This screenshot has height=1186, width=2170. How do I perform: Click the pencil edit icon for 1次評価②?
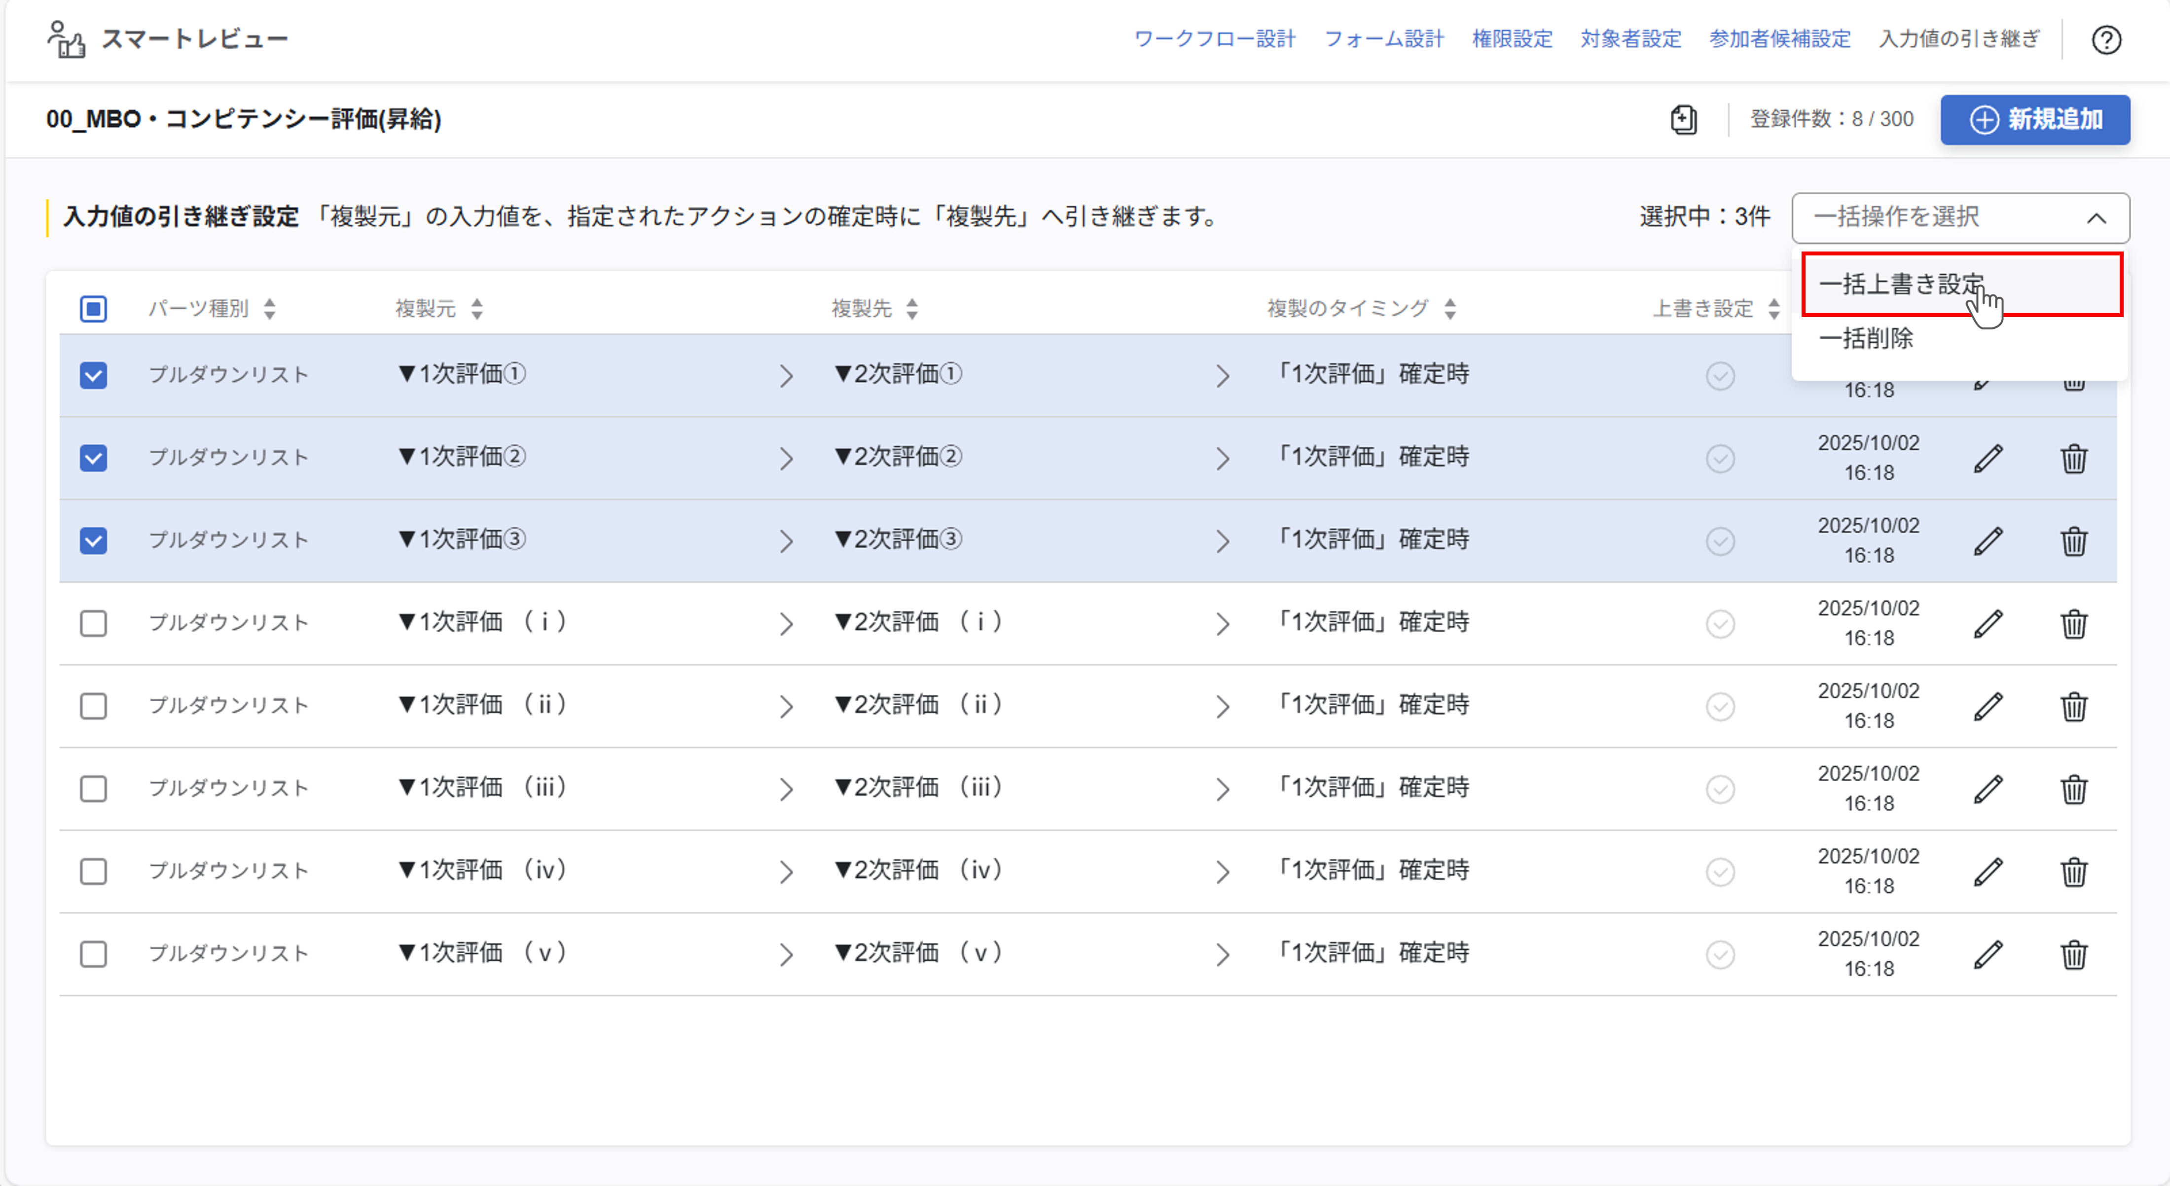[x=1988, y=458]
